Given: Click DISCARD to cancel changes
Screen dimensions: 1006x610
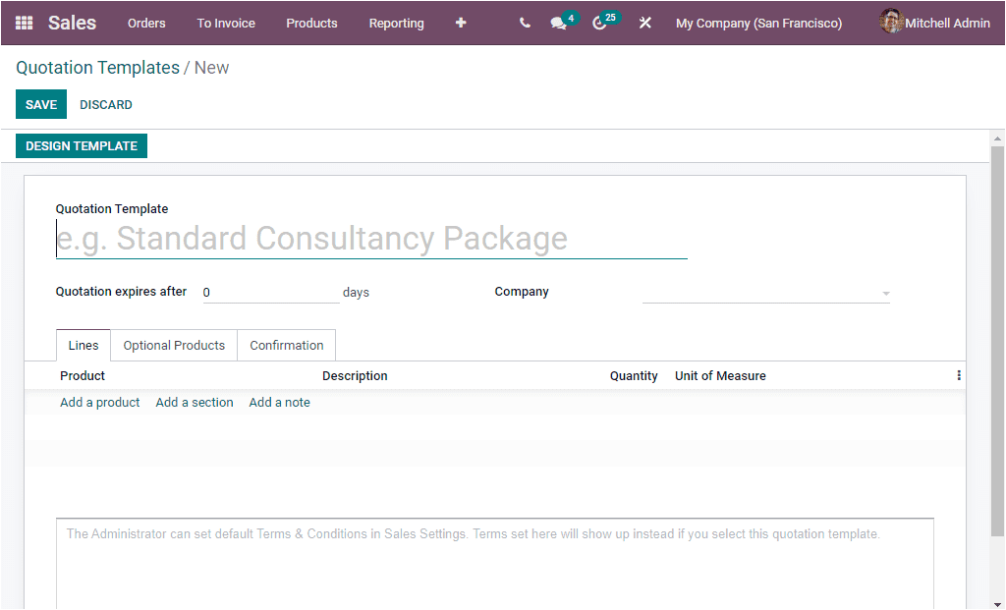Looking at the screenshot, I should point(105,104).
